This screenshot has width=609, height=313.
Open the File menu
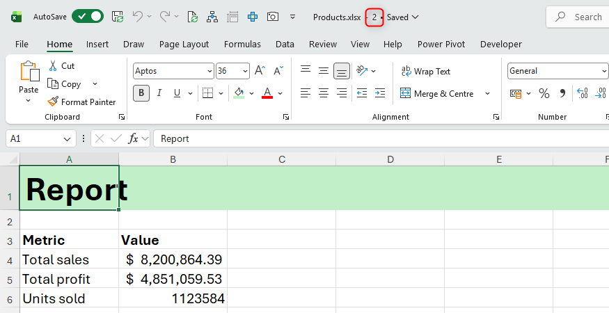[x=22, y=45]
